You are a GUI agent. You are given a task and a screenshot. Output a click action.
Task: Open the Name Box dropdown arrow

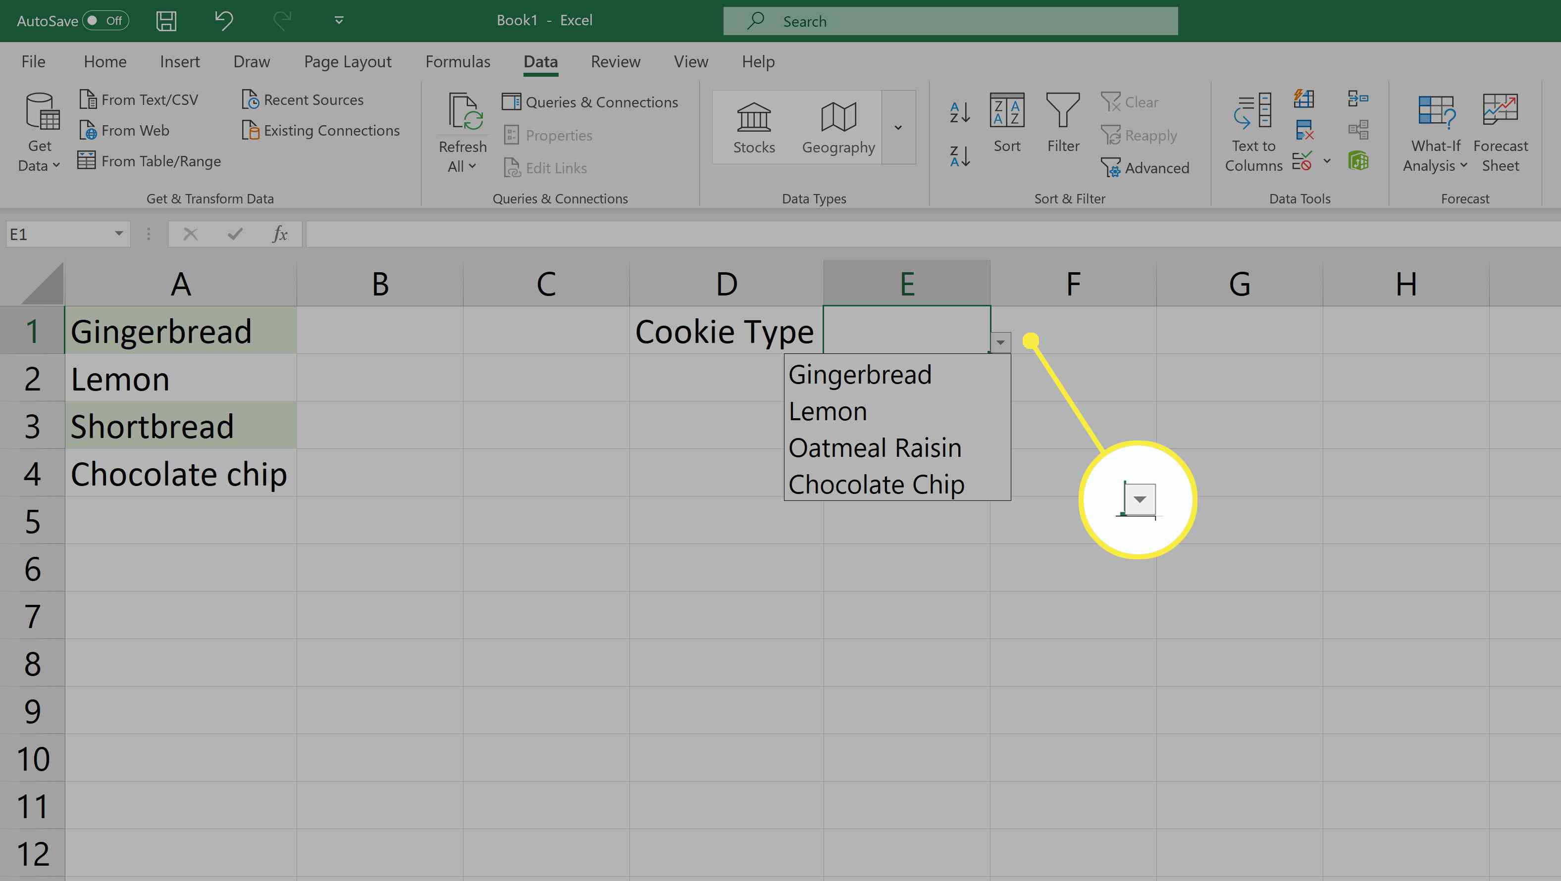point(119,234)
